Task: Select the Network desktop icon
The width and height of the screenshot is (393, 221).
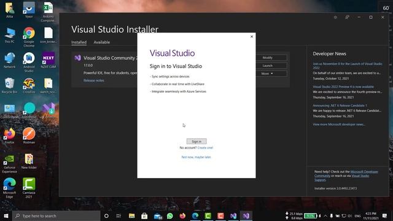Action: point(10,60)
